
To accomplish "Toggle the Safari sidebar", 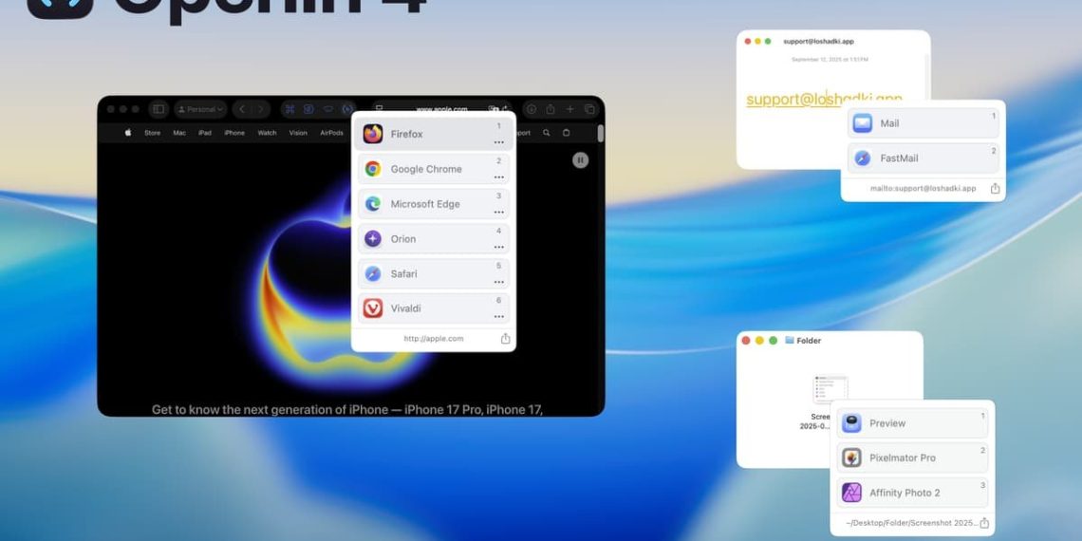I will [159, 109].
